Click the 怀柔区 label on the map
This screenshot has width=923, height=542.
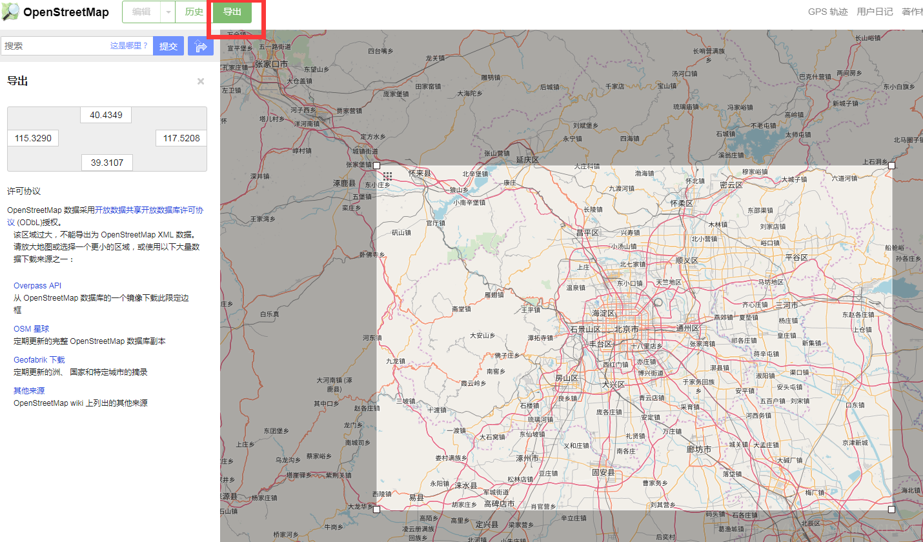[681, 203]
